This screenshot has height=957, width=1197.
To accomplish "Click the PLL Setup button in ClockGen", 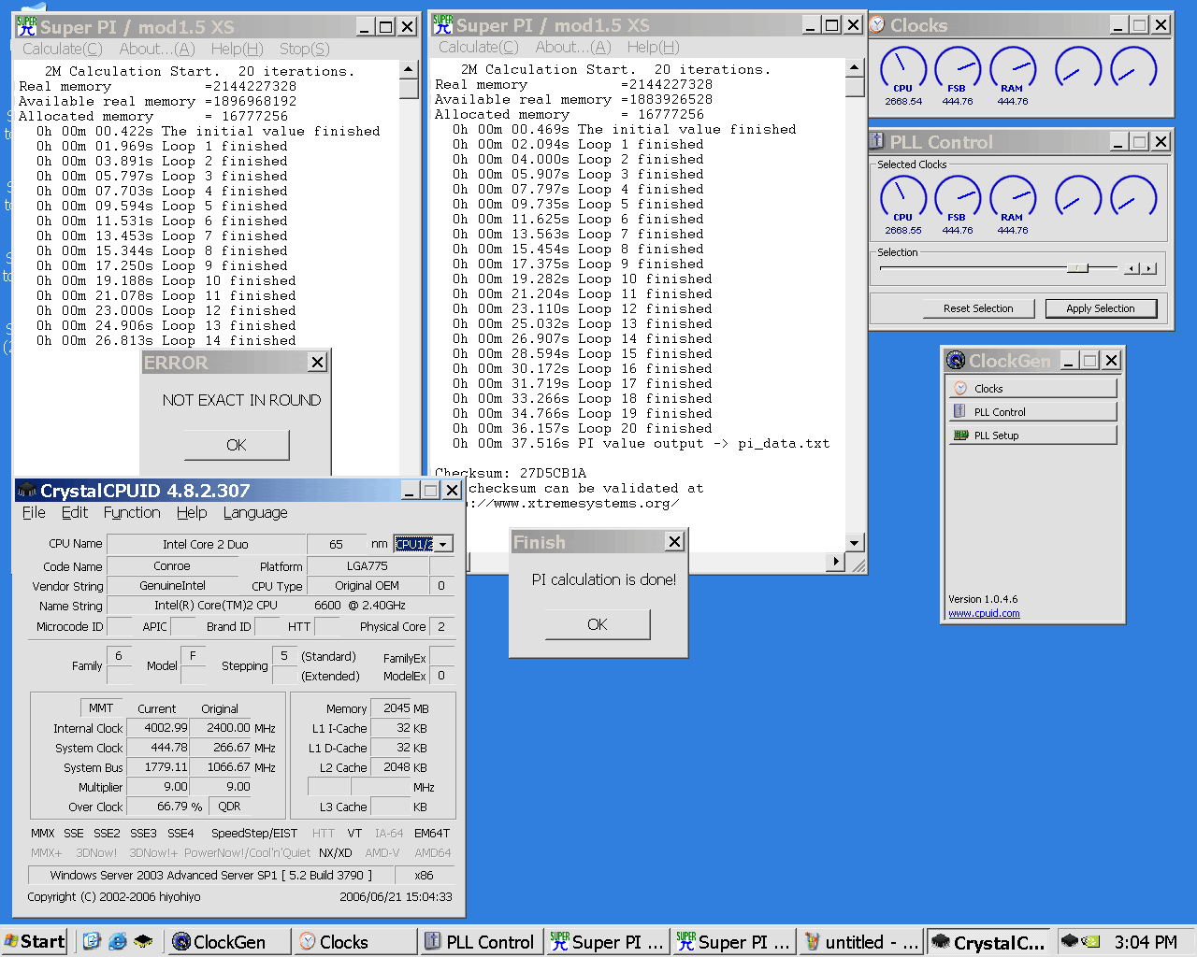I will pos(1032,435).
